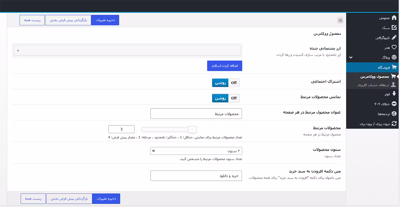400x207 pixels.
Task: Click the minus-circle icon beside خطای ۴۰۴
Action: click(394, 104)
